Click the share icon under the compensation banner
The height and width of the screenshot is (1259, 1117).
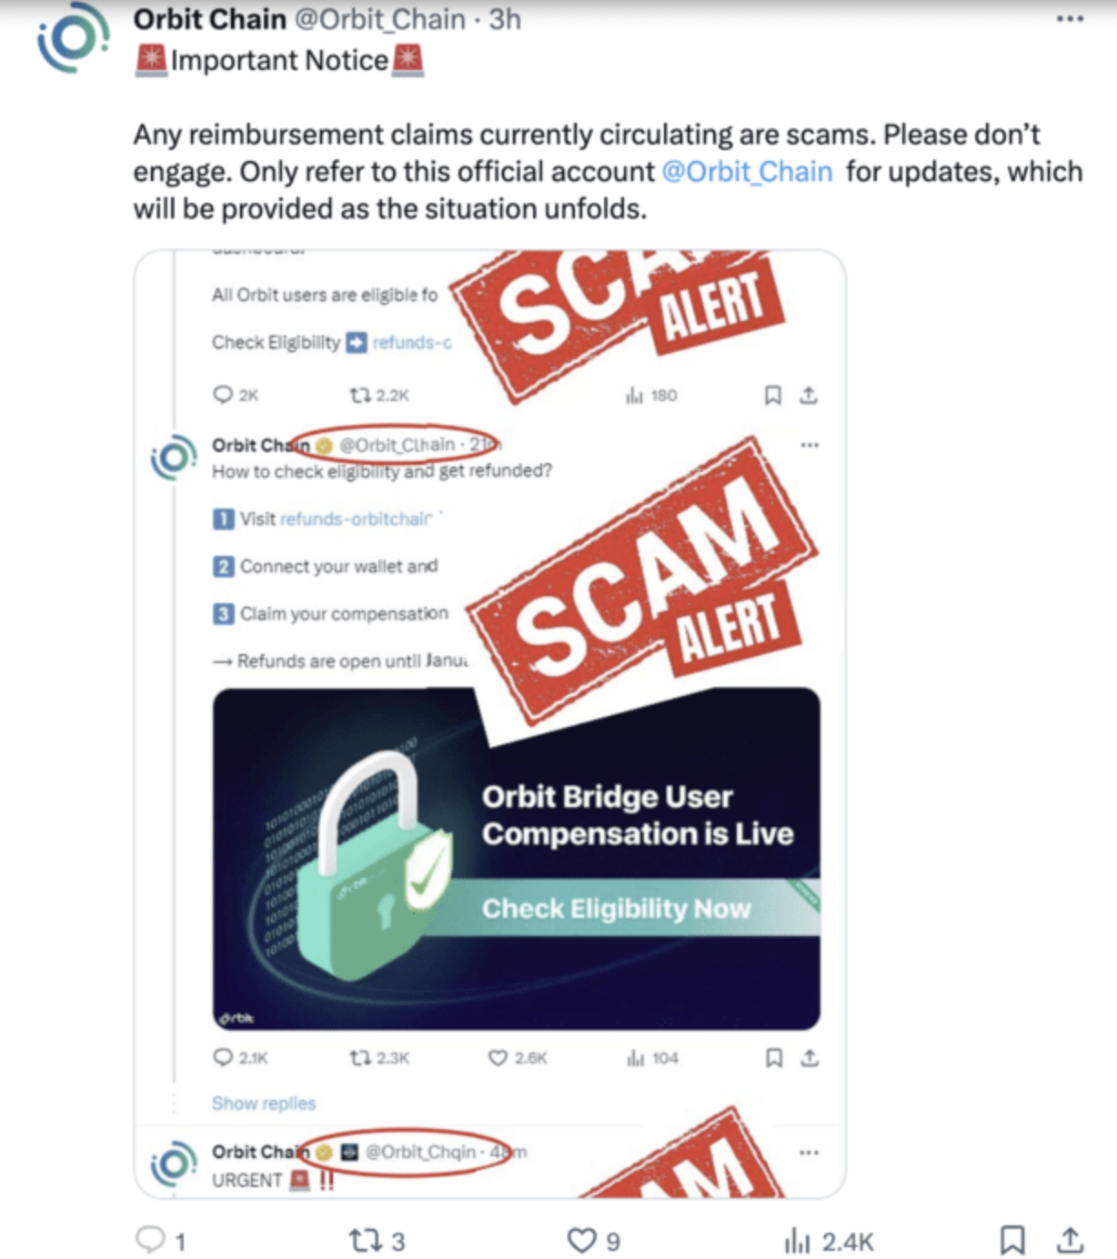[810, 1058]
